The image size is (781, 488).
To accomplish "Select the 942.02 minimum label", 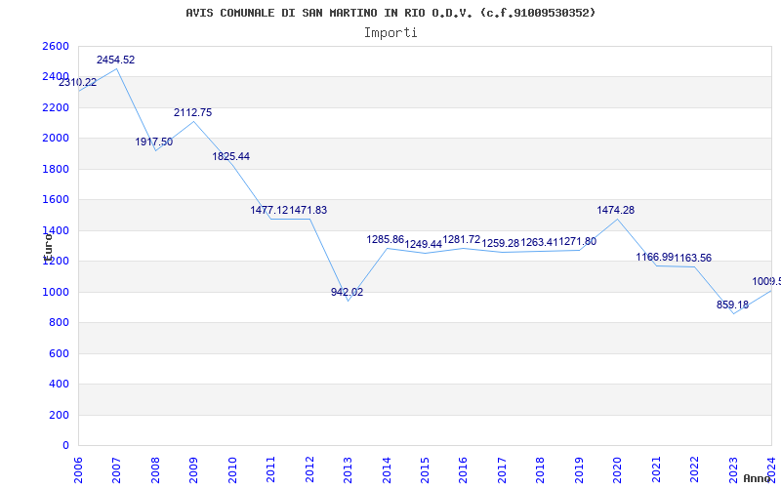I will tap(348, 292).
